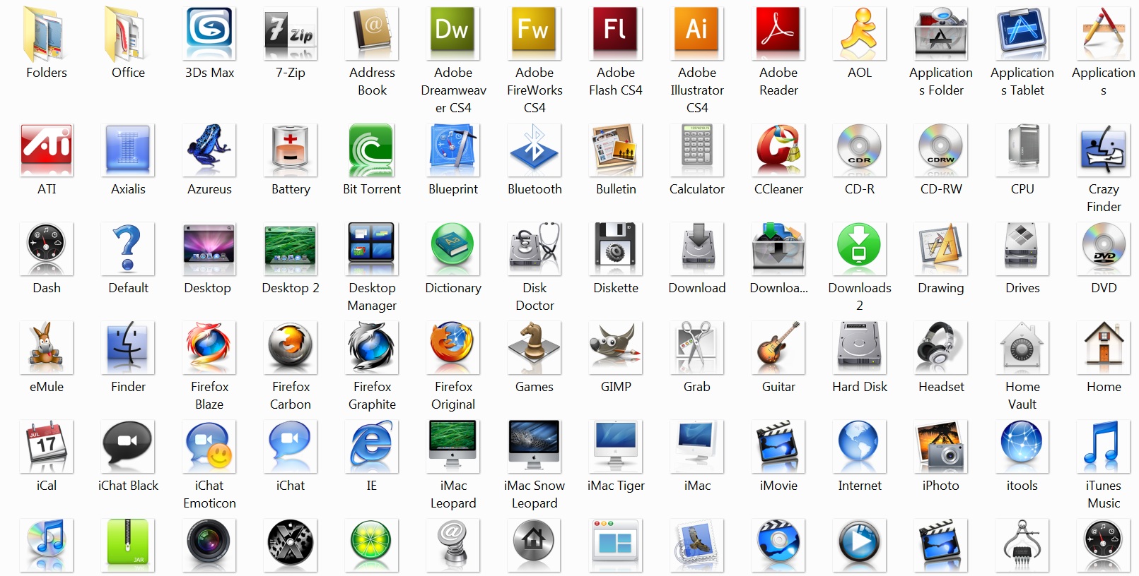
Task: Open the iCal calendar icon
Action: tap(47, 446)
